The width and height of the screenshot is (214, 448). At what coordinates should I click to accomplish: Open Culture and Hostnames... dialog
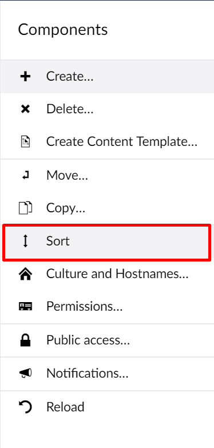click(x=107, y=274)
